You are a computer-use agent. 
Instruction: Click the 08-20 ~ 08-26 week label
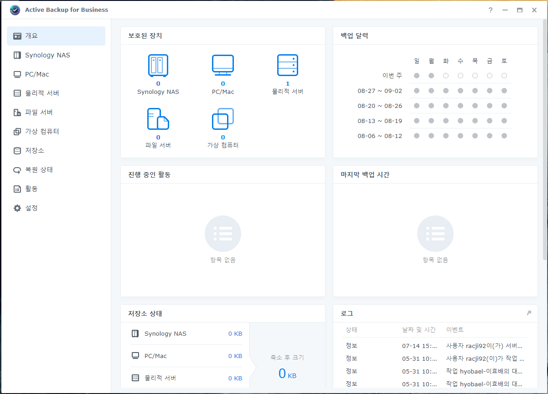tap(380, 106)
